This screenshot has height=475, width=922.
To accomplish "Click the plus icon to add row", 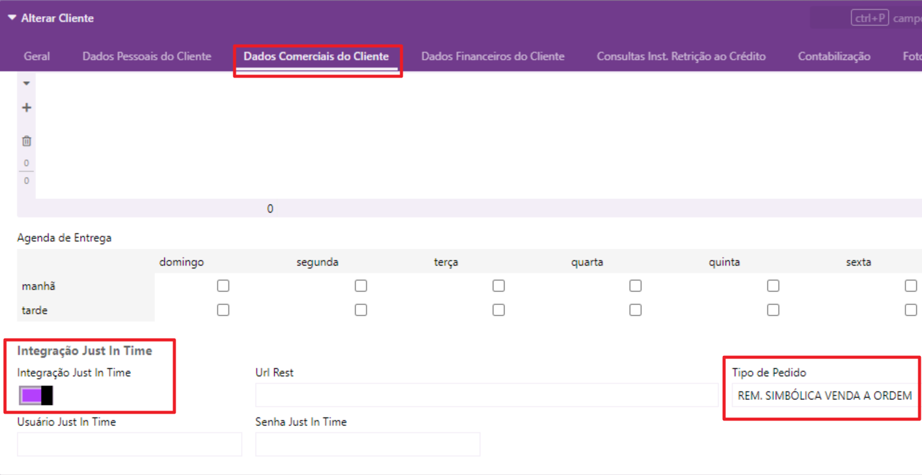I will tap(27, 108).
